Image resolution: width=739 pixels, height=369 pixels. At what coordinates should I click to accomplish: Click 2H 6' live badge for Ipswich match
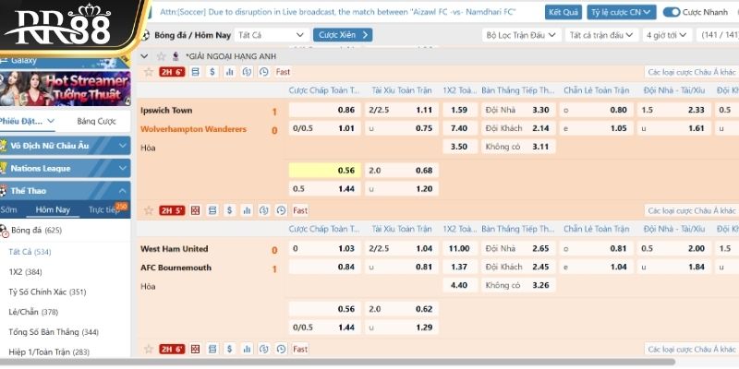click(172, 72)
